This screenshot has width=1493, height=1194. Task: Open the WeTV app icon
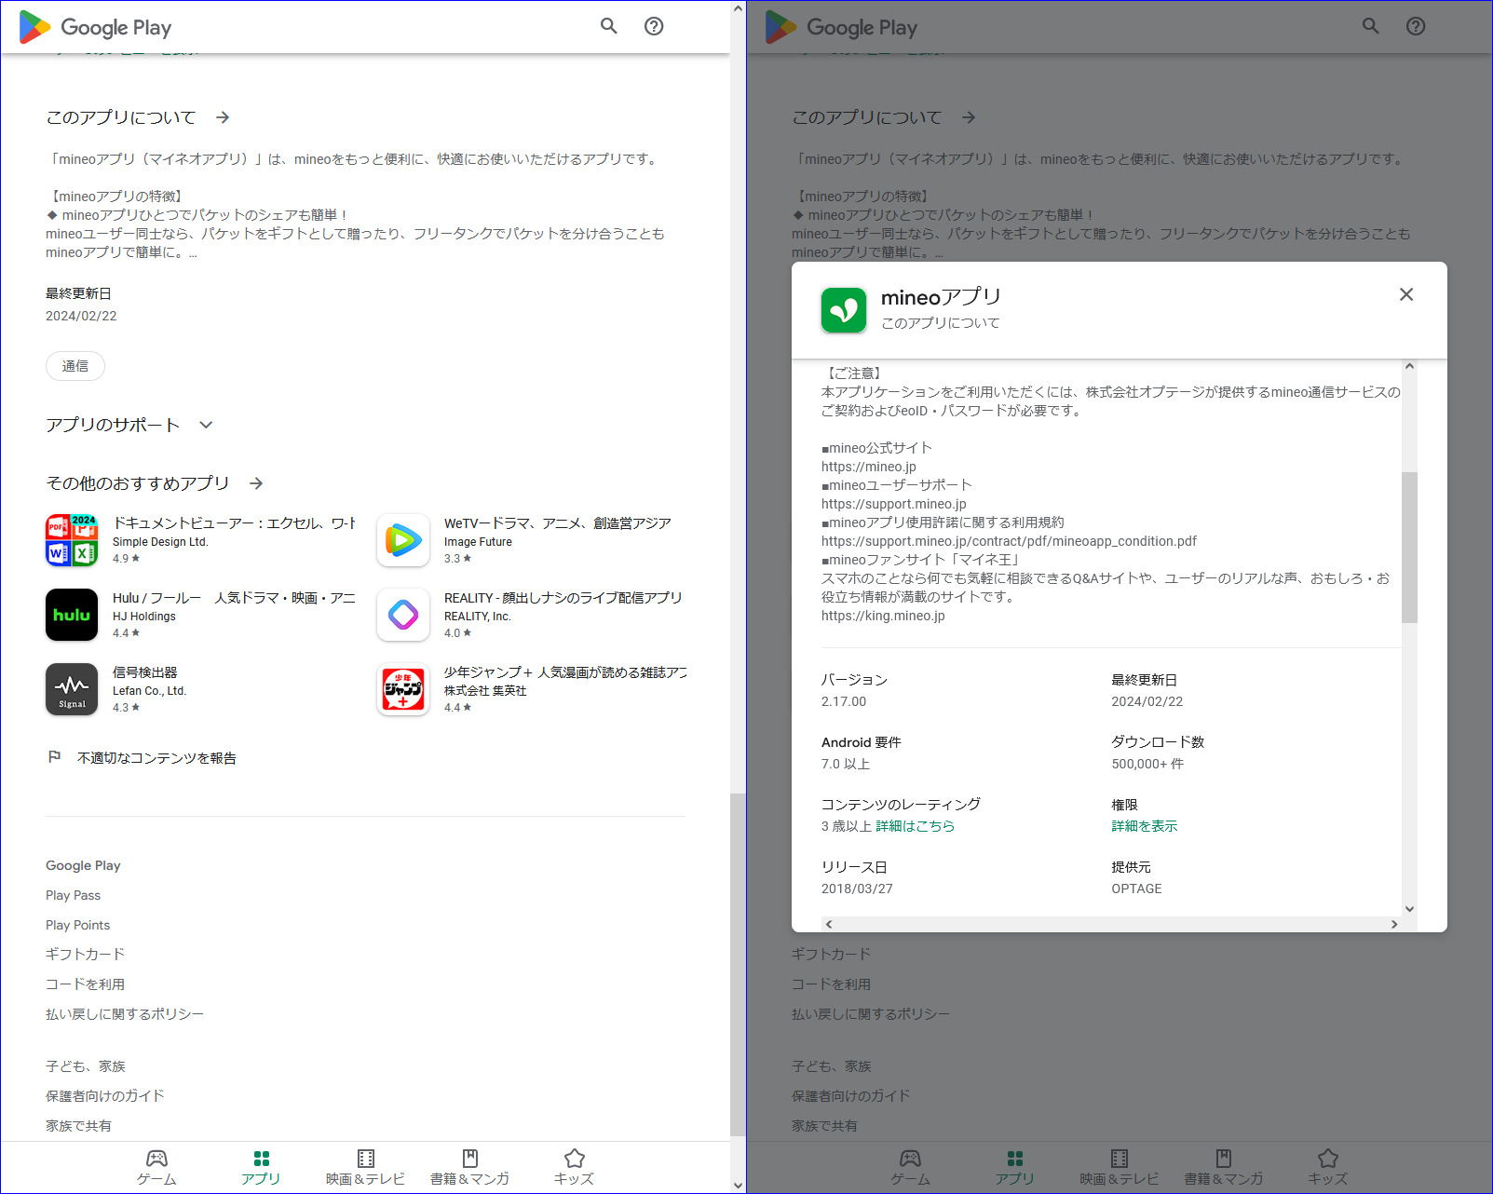(403, 540)
